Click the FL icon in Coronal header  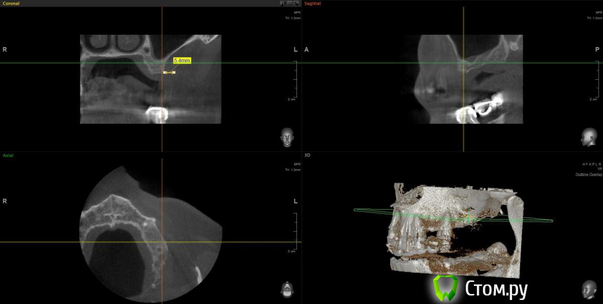[283, 4]
